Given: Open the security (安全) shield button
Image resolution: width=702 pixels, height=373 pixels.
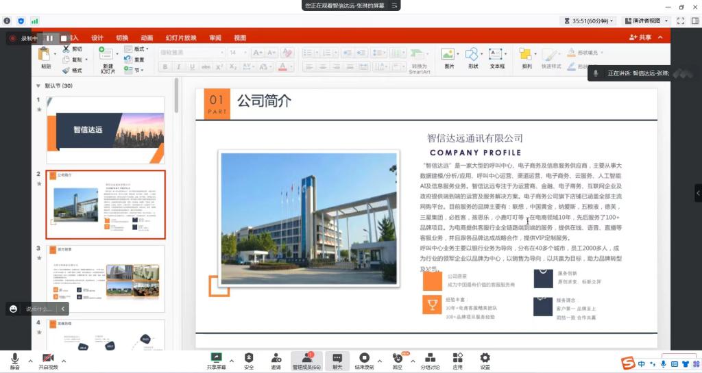Looking at the screenshot, I should (249, 361).
